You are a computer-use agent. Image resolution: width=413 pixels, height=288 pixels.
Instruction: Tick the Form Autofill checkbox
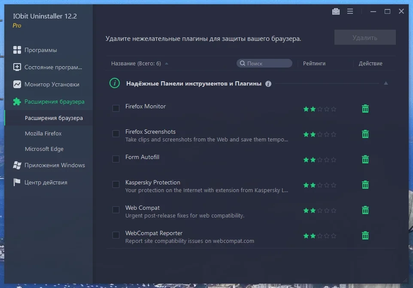(116, 159)
